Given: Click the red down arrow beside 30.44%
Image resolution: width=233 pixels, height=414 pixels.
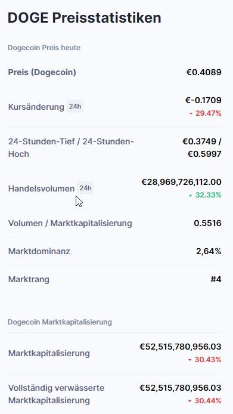Looking at the screenshot, I should [189, 401].
